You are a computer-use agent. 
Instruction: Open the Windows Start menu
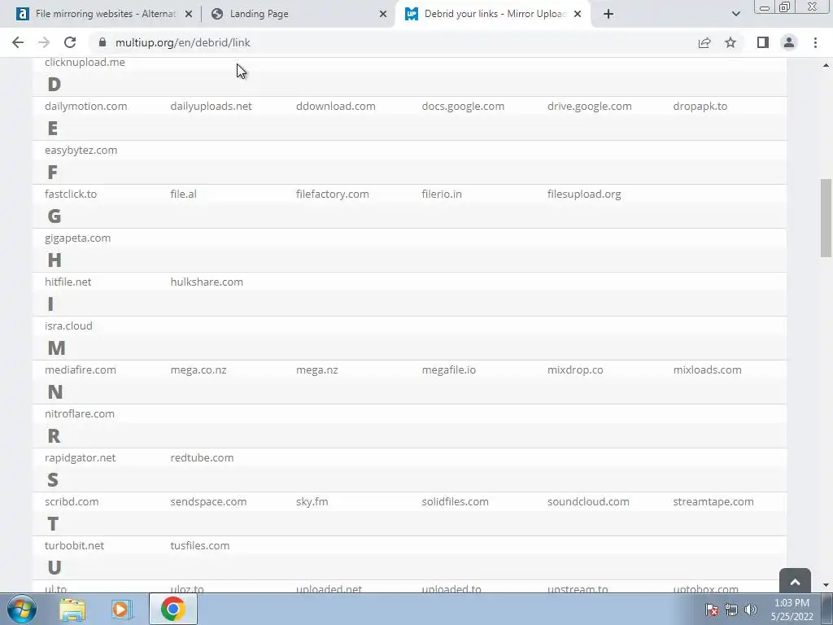22,609
